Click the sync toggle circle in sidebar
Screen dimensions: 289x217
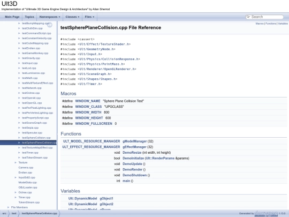point(50,25)
